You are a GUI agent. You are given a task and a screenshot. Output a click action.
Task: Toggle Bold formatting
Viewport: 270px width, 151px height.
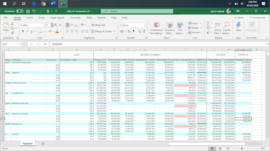coord(23,31)
